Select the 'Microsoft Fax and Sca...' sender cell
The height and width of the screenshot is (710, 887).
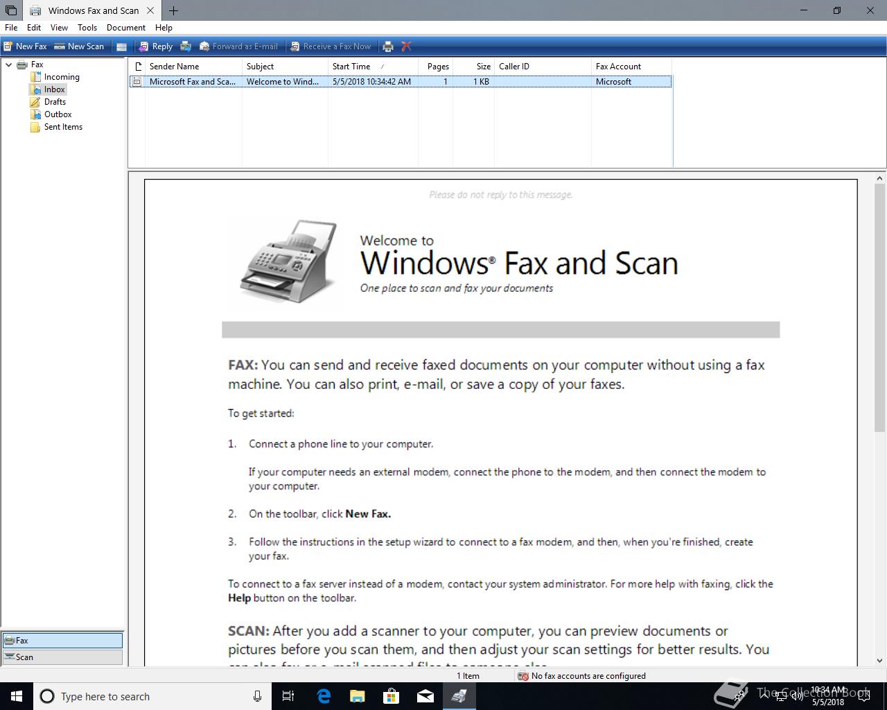click(193, 82)
